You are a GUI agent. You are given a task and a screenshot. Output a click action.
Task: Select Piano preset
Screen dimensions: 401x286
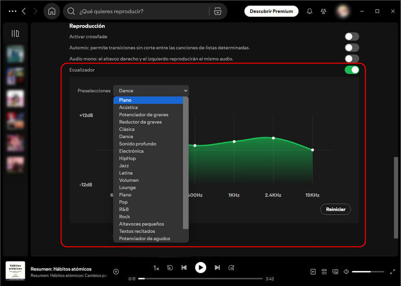tap(148, 195)
